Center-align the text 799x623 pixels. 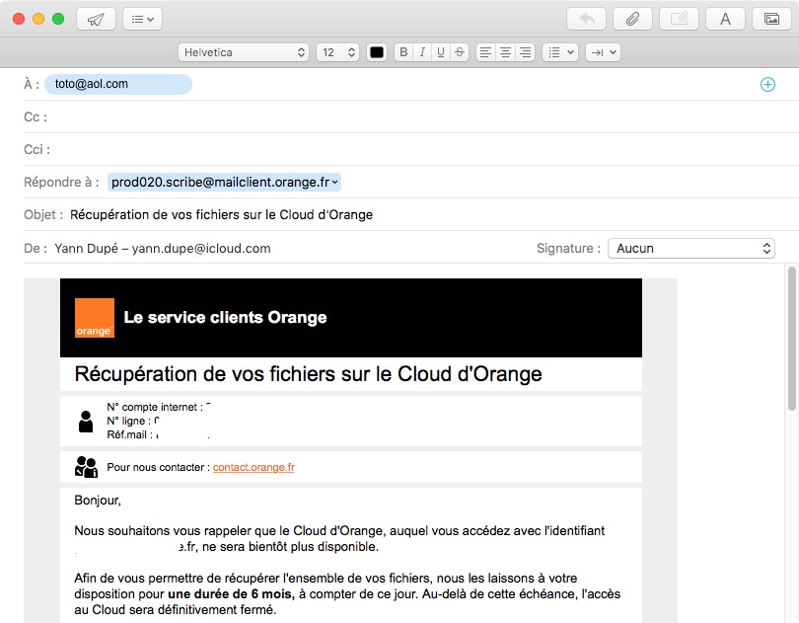(x=505, y=52)
